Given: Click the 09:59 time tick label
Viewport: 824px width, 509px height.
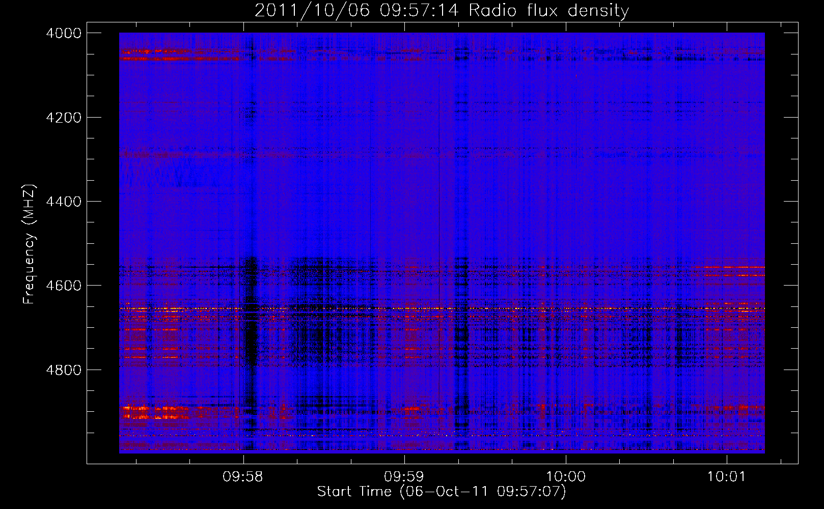Looking at the screenshot, I should pyautogui.click(x=404, y=477).
